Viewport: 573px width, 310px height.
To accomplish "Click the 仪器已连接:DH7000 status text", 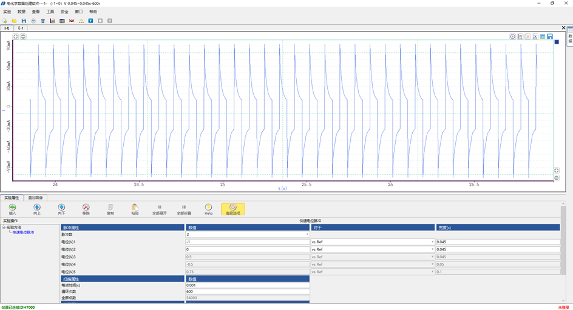I will [18, 308].
